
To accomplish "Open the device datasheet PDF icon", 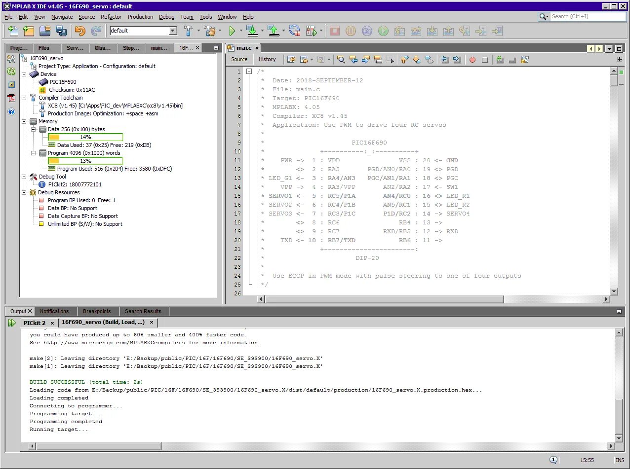I will tap(11, 98).
